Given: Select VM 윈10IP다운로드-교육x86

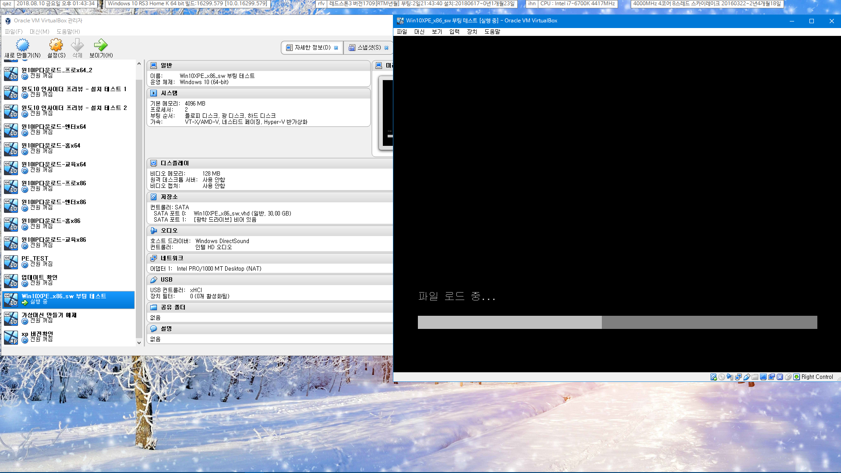Looking at the screenshot, I should click(69, 243).
